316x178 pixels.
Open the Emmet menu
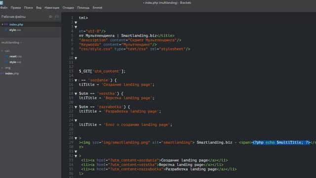coord(97,8)
